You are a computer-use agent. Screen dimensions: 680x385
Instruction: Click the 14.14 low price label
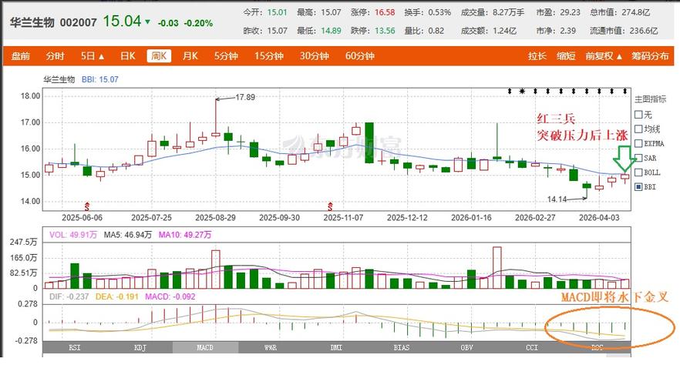557,199
